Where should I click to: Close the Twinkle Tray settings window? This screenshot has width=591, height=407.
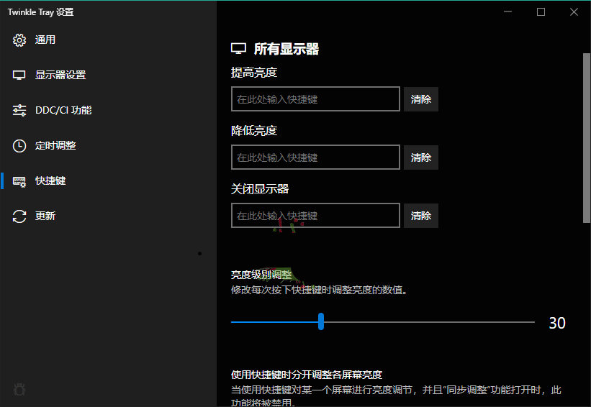(574, 12)
